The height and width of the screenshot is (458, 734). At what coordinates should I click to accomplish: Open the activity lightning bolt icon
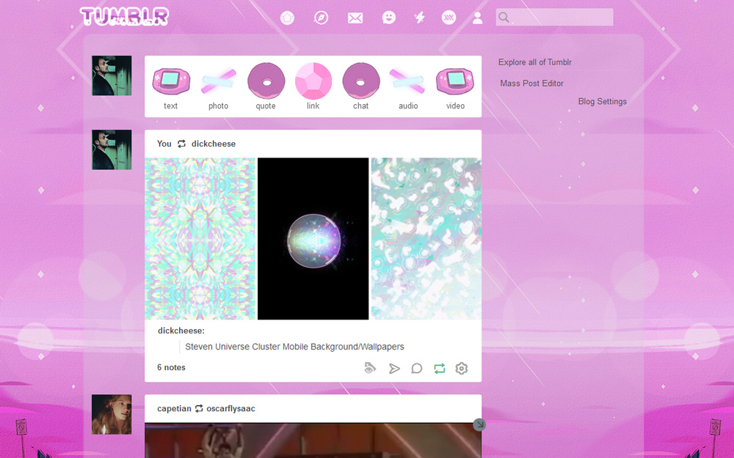pos(419,18)
